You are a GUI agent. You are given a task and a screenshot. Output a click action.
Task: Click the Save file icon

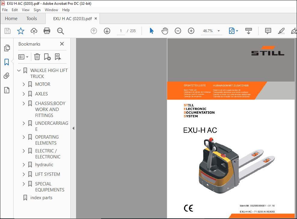tap(8, 31)
